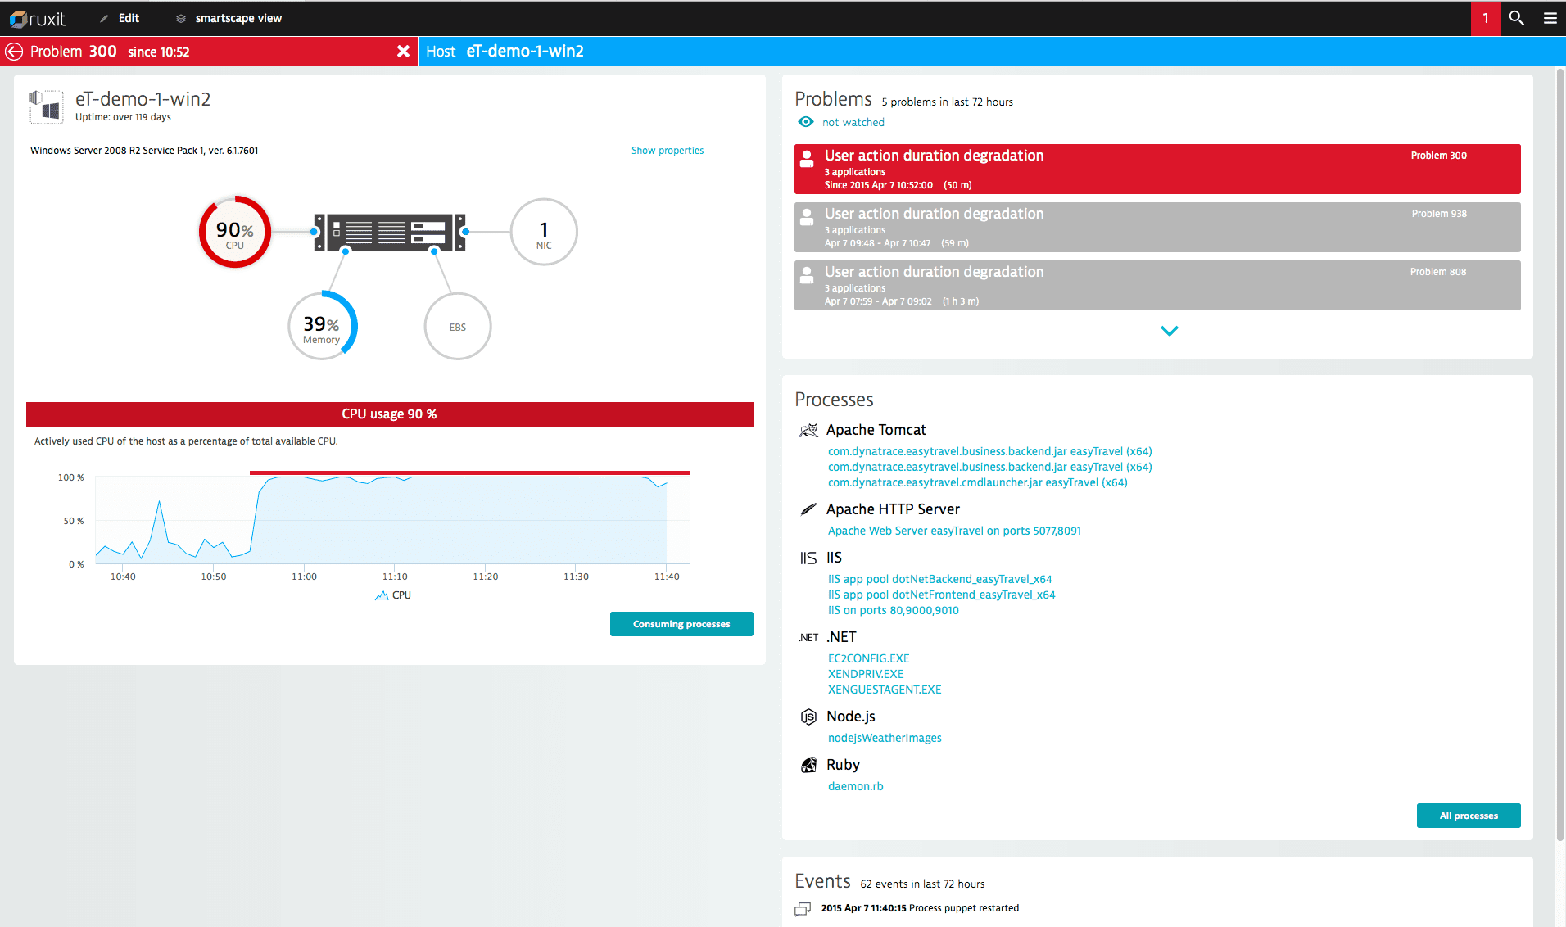Viewport: 1566px width, 927px height.
Task: Select the 1 NIC circle
Action: pyautogui.click(x=544, y=232)
